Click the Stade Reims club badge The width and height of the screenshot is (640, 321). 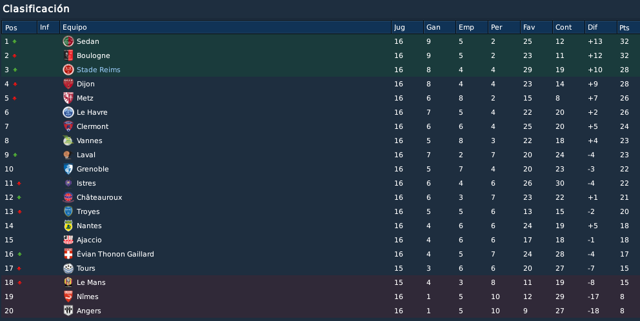(68, 70)
